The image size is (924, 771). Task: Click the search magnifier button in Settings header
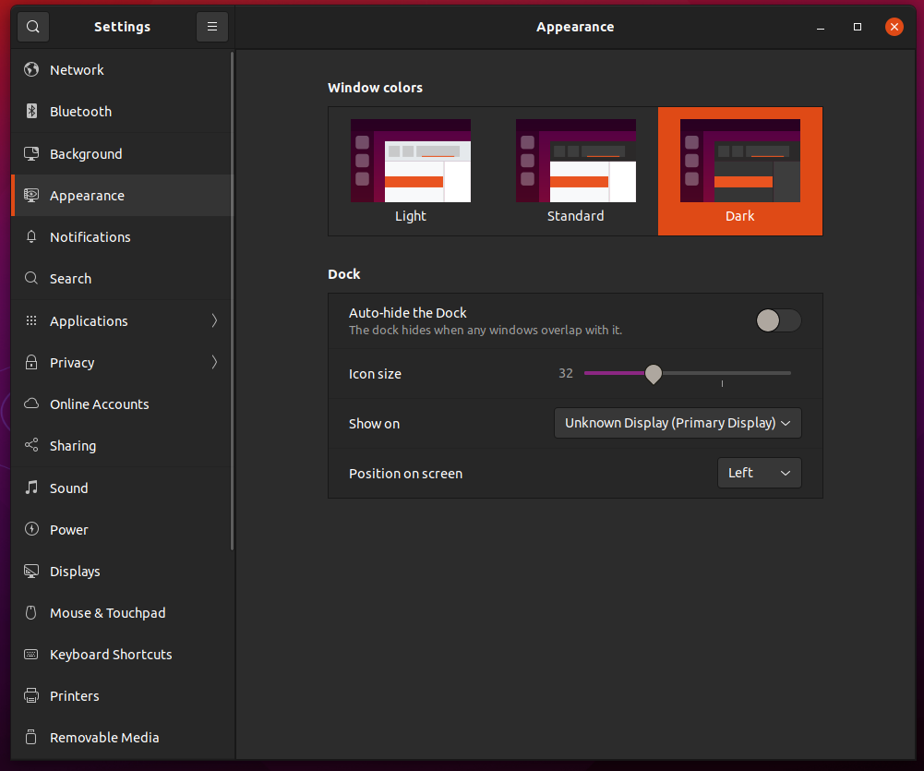click(x=33, y=27)
